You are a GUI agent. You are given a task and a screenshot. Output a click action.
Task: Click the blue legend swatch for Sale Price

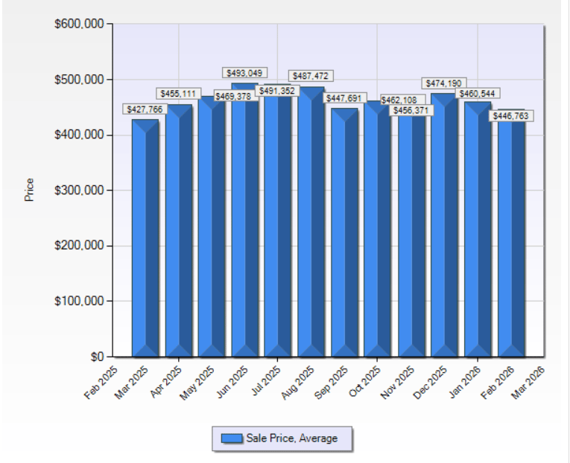[232, 439]
